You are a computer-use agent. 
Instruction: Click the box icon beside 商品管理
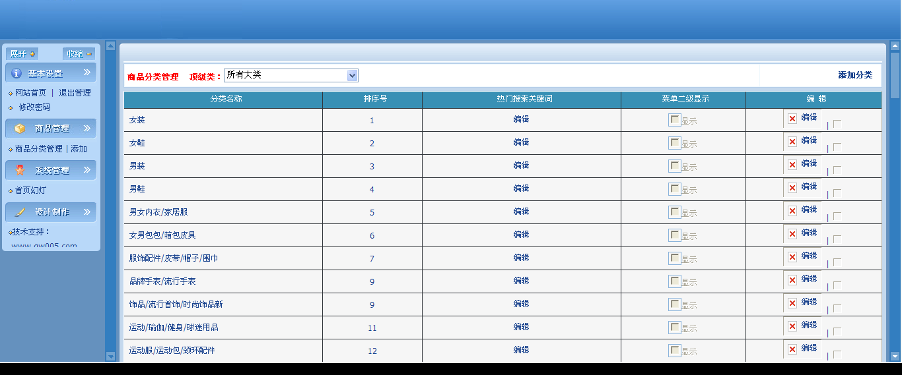20,129
